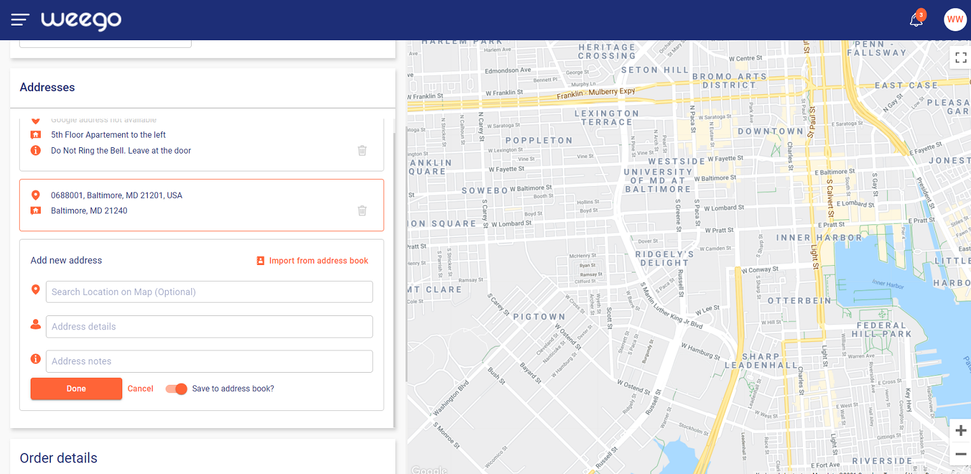Delete the 5th Floor Apartement address
Screen dimensions: 971x474
362,150
